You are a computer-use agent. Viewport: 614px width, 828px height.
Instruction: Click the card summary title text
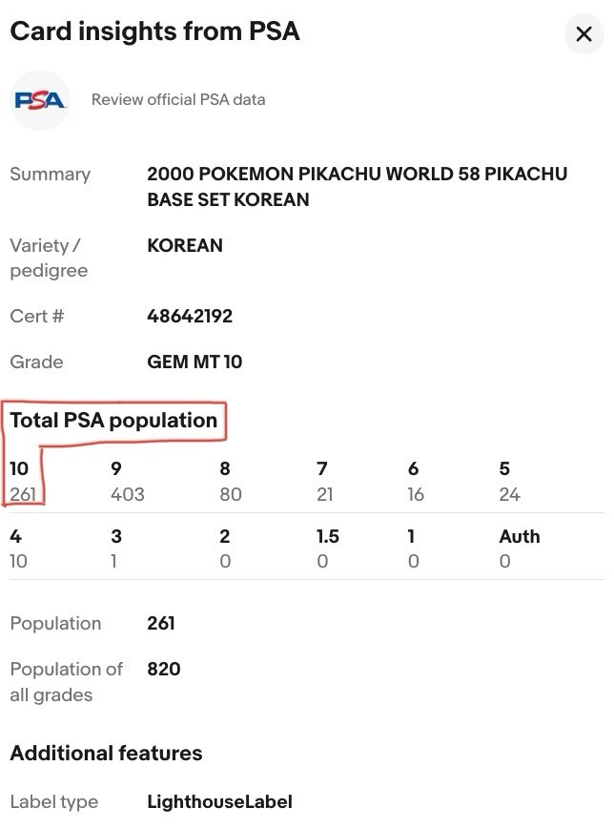[x=357, y=187]
